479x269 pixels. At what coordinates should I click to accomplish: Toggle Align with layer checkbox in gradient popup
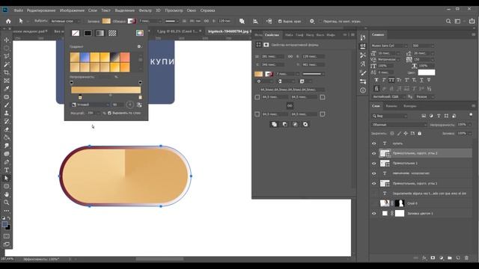[109, 113]
